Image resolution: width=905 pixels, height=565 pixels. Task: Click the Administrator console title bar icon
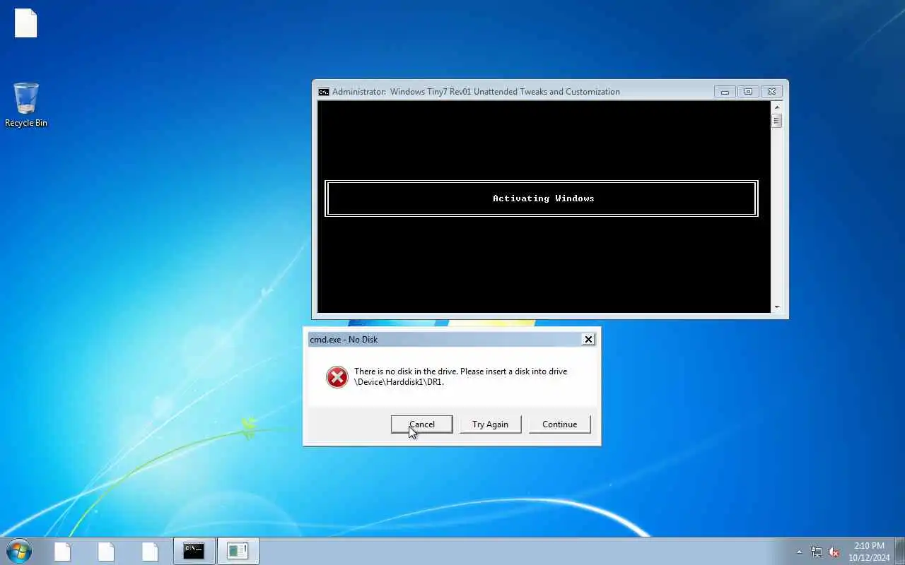click(323, 92)
